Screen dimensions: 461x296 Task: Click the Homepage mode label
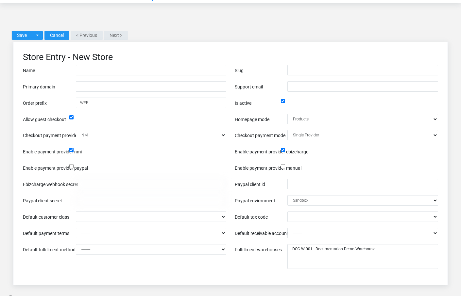252,119
